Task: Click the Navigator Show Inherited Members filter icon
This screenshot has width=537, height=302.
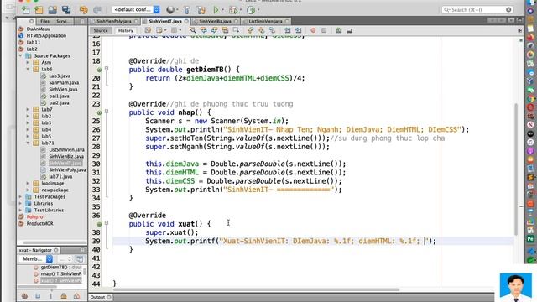Action: pyautogui.click(x=24, y=296)
